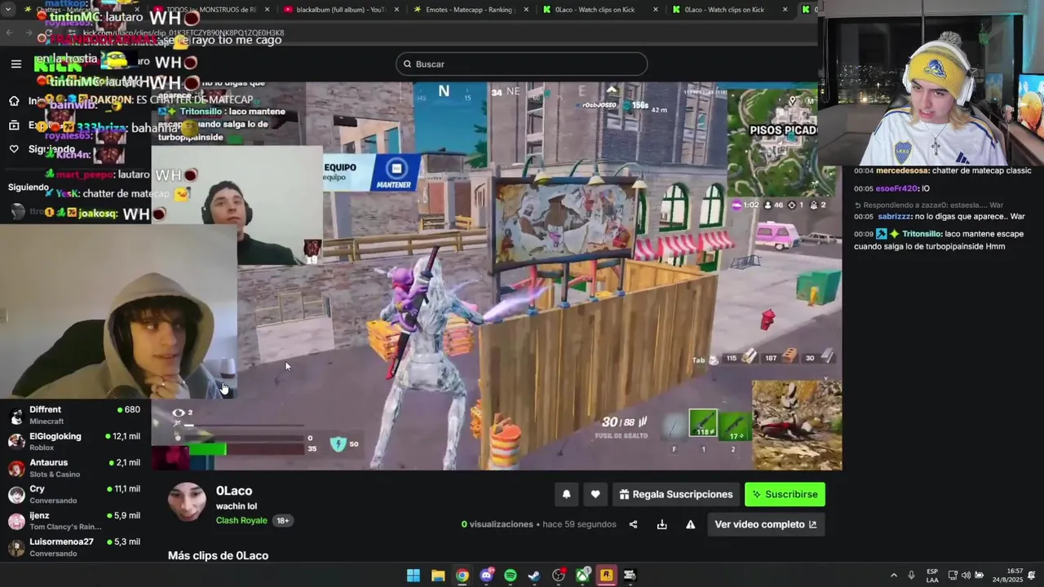1044x587 pixels.
Task: Click Cry's avatar icon
Action: coord(16,495)
